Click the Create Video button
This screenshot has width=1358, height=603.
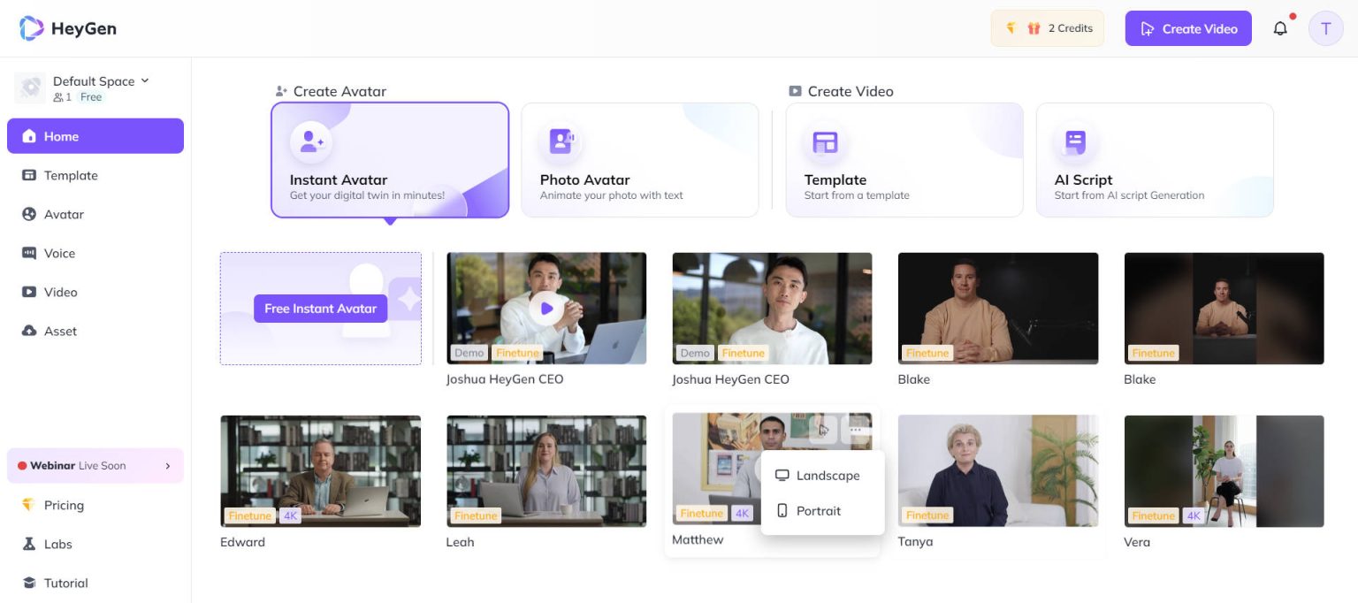point(1188,27)
